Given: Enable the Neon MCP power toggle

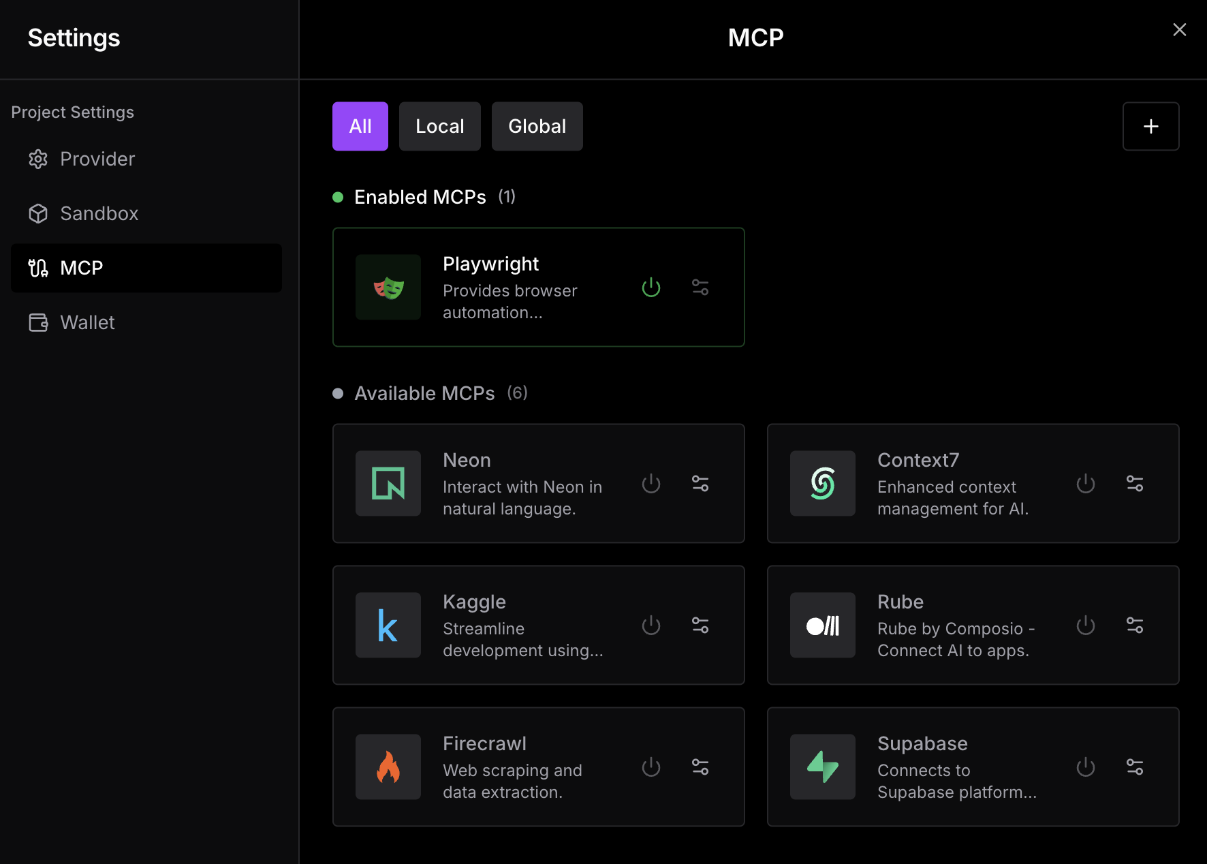Looking at the screenshot, I should click(651, 484).
